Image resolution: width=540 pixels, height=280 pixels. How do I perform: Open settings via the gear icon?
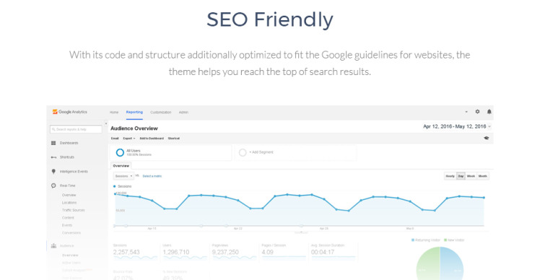(477, 112)
